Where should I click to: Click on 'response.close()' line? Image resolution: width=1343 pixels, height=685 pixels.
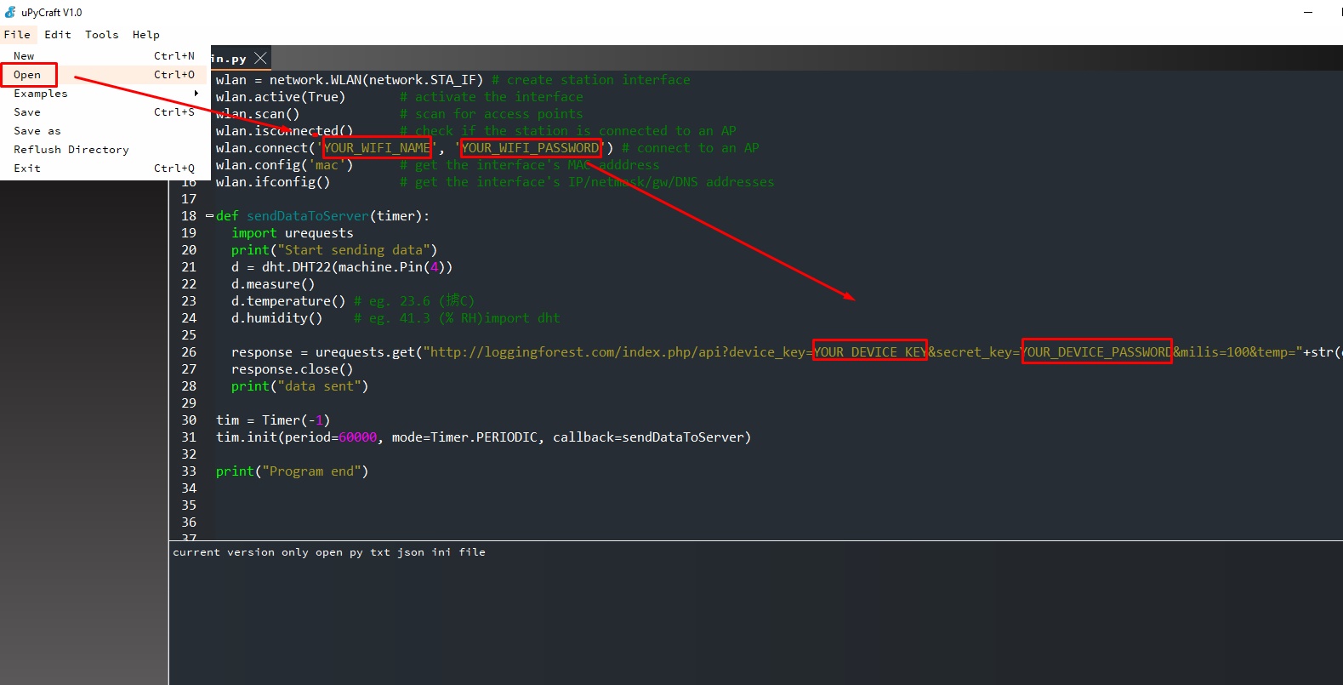(293, 369)
